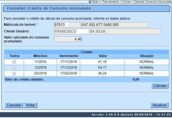Click the Conceder Crédito de Consumo Acumulado title
The width and height of the screenshot is (172, 118).
[x=49, y=8]
